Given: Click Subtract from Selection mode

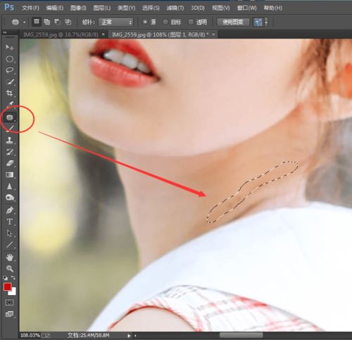Looking at the screenshot, I should [57, 22].
